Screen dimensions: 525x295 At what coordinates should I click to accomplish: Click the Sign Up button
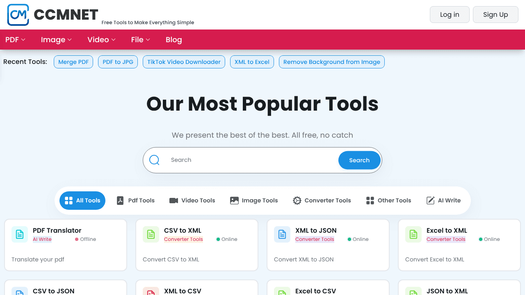(x=495, y=14)
